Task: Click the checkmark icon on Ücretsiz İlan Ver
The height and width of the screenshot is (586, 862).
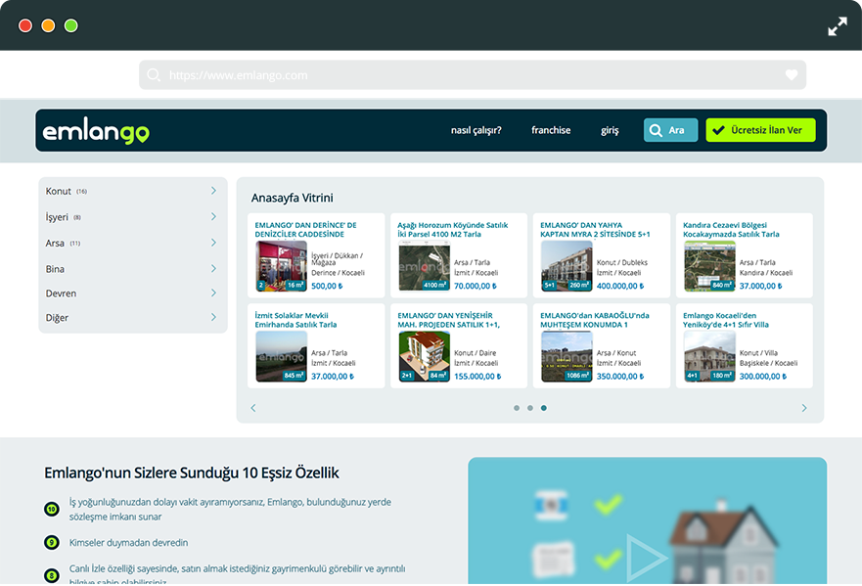Action: pyautogui.click(x=718, y=130)
